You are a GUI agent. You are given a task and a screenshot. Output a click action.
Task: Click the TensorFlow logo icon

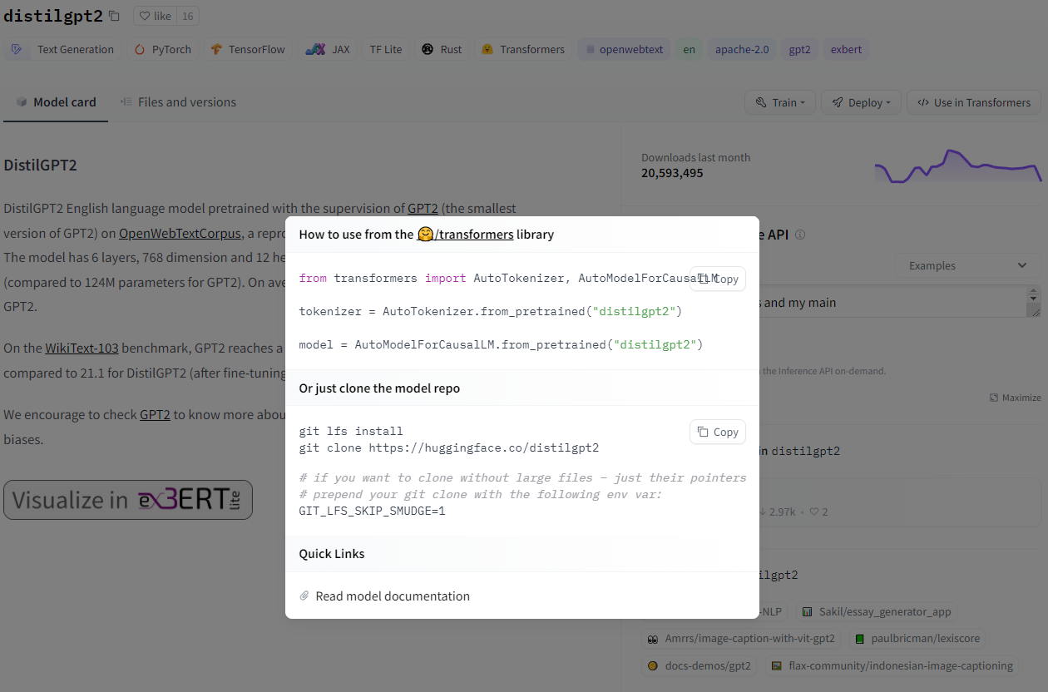click(215, 49)
